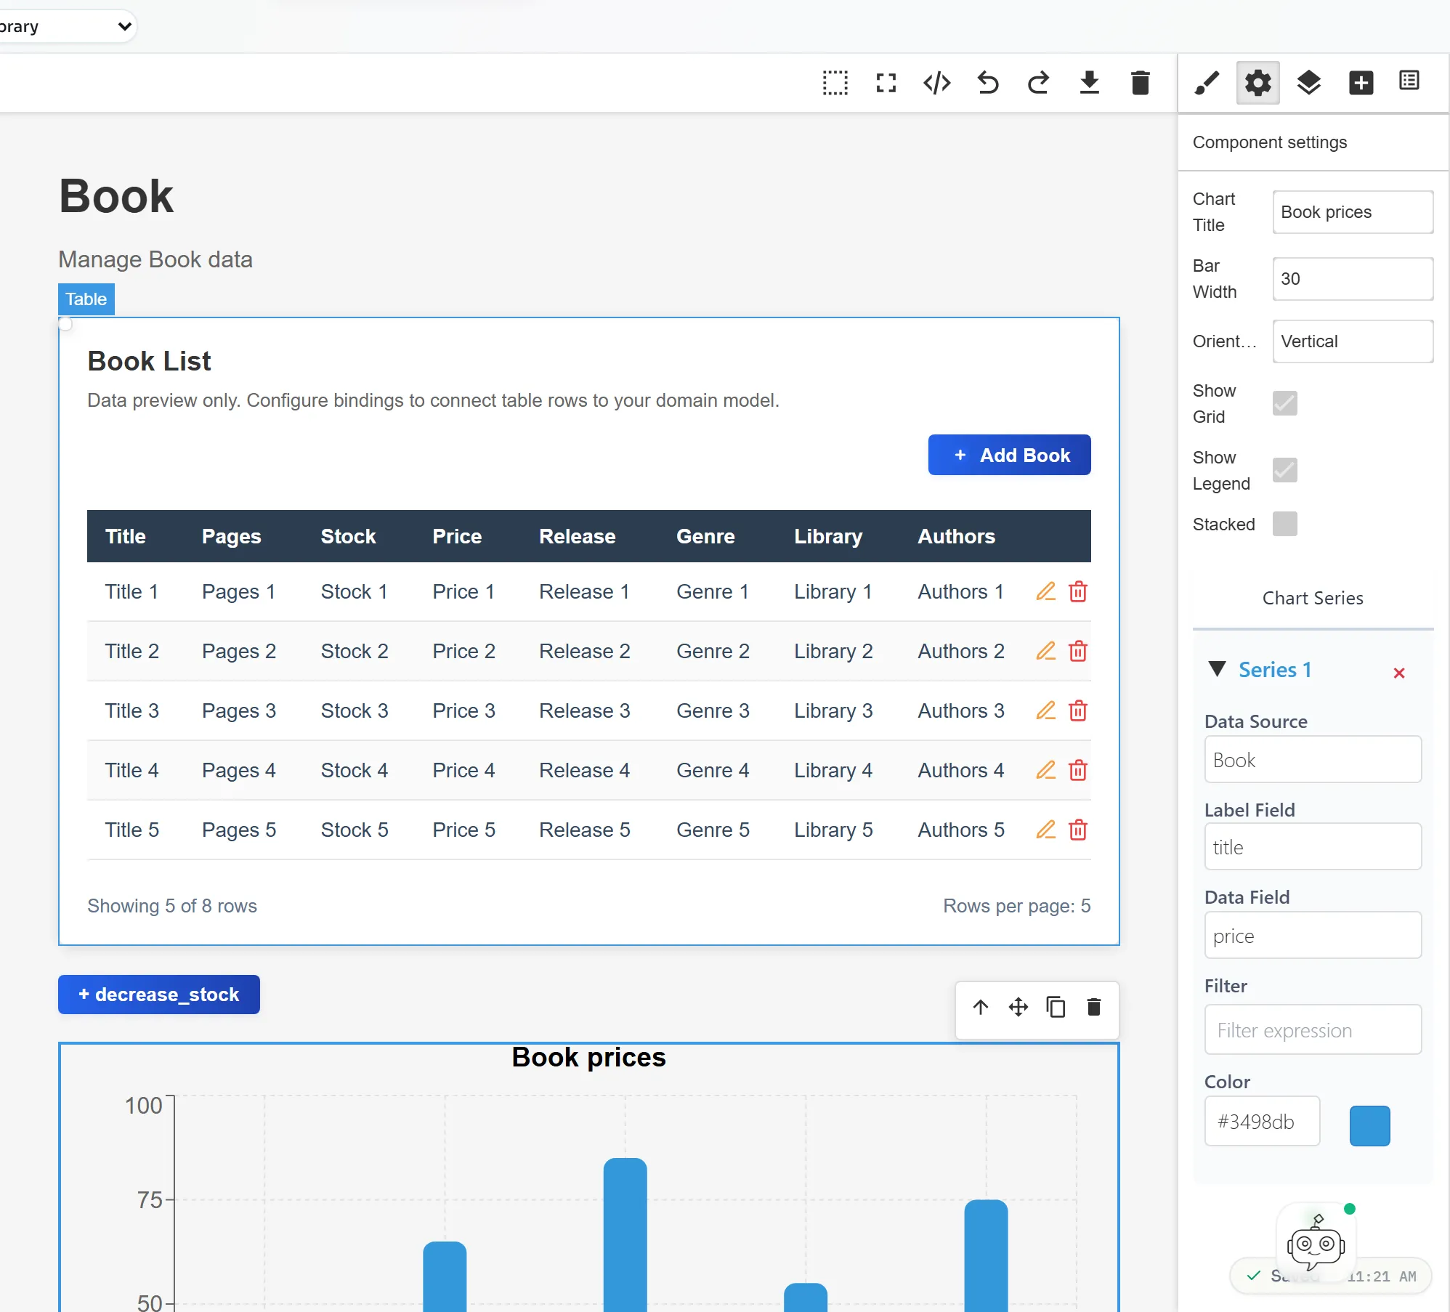Image resolution: width=1450 pixels, height=1312 pixels.
Task: Open the Orientation dropdown
Action: pos(1353,341)
